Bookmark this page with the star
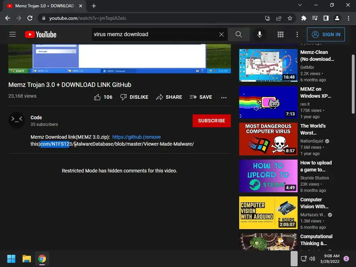This screenshot has width=356, height=267. pos(290,18)
